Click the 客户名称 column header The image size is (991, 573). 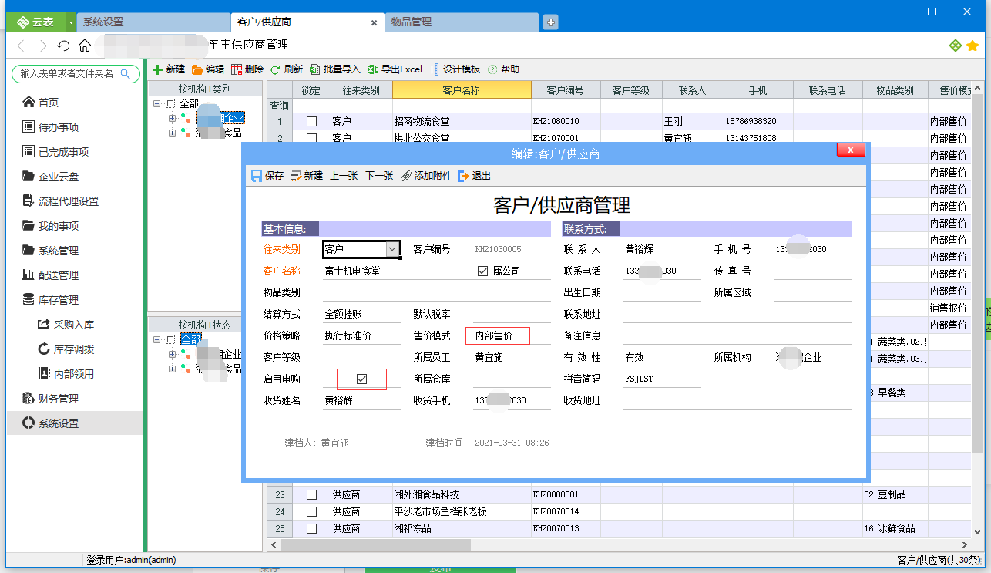pos(462,90)
